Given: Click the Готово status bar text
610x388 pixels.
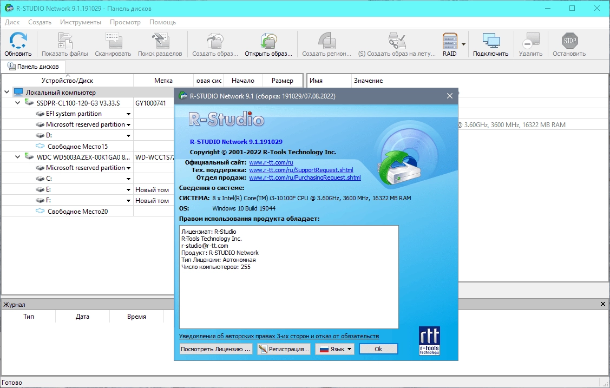Looking at the screenshot, I should (x=12, y=382).
